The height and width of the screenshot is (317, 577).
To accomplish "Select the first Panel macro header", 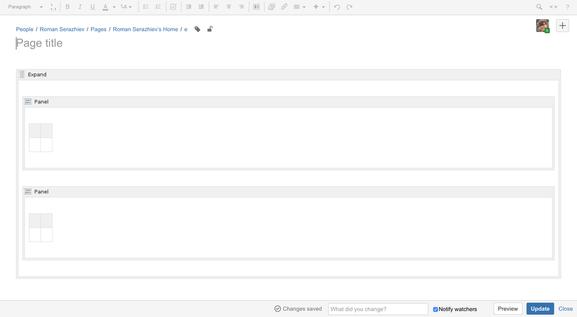I will coord(289,102).
